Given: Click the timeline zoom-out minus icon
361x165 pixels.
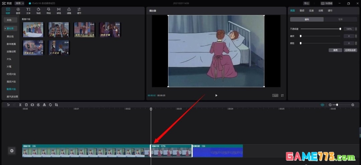Looking at the screenshot, I should (x=330, y=105).
